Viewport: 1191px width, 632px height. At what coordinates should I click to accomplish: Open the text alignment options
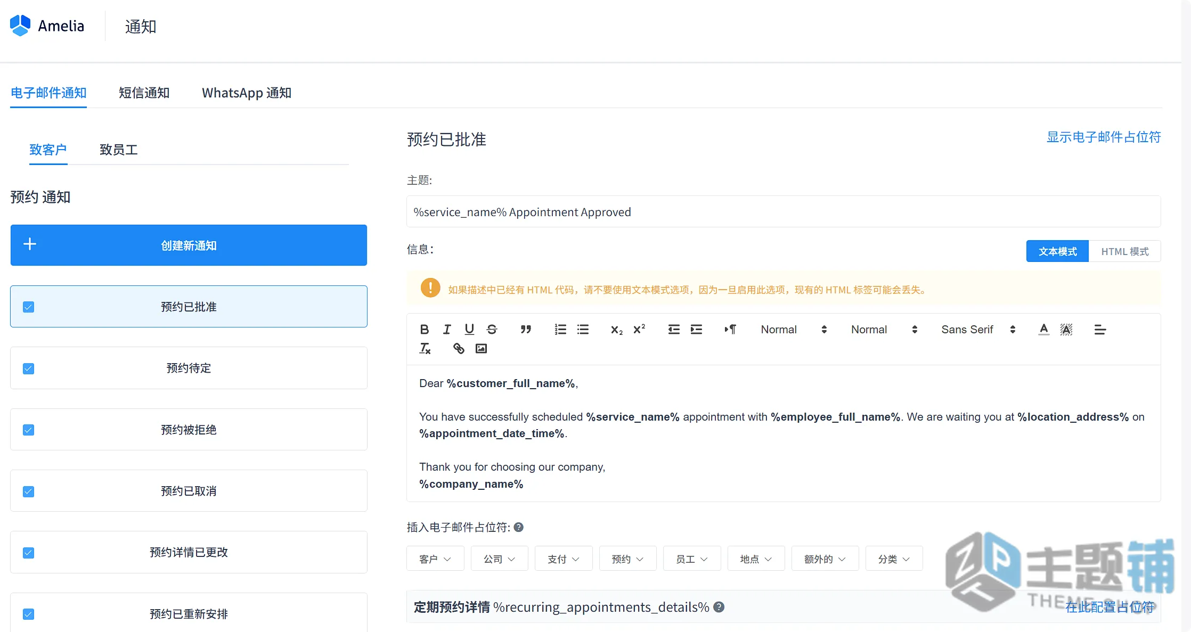tap(1100, 330)
